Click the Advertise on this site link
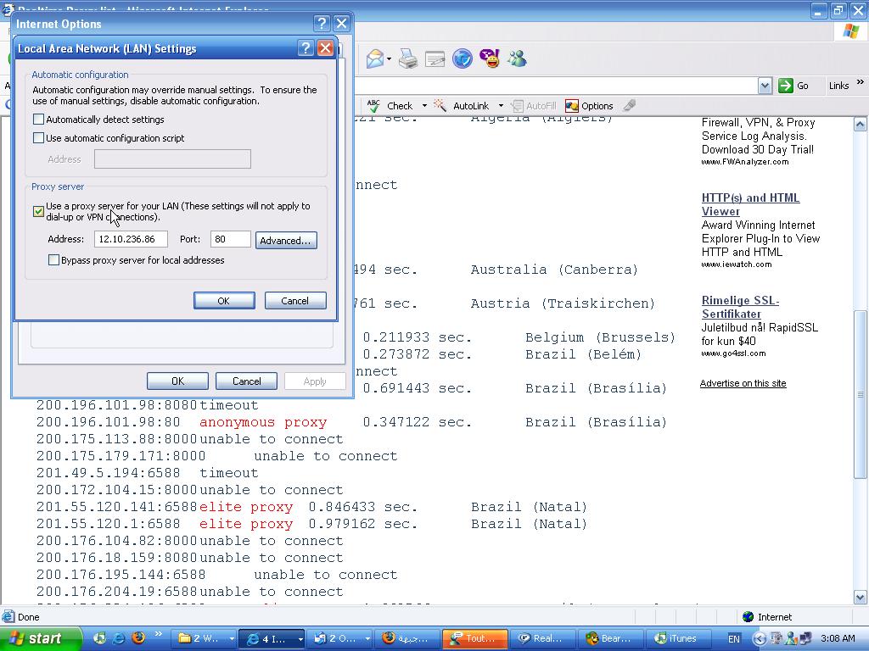This screenshot has height=651, width=869. (743, 383)
